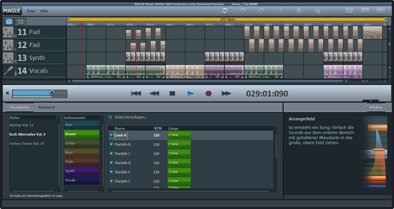The height and width of the screenshot is (209, 394).
Task: Select Vocals instrument category
Action: pos(82,180)
